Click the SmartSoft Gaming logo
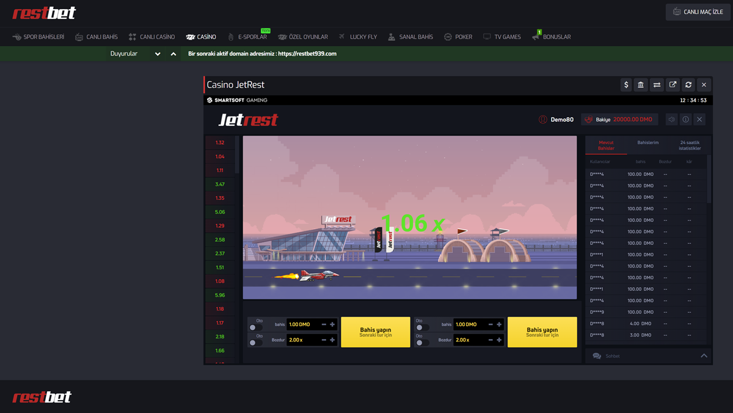733x413 pixels. (237, 100)
